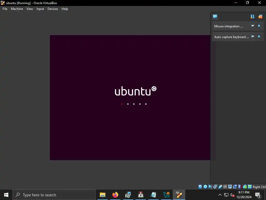Click the audio status bar icon
This screenshot has width=266, height=200.
[210, 187]
